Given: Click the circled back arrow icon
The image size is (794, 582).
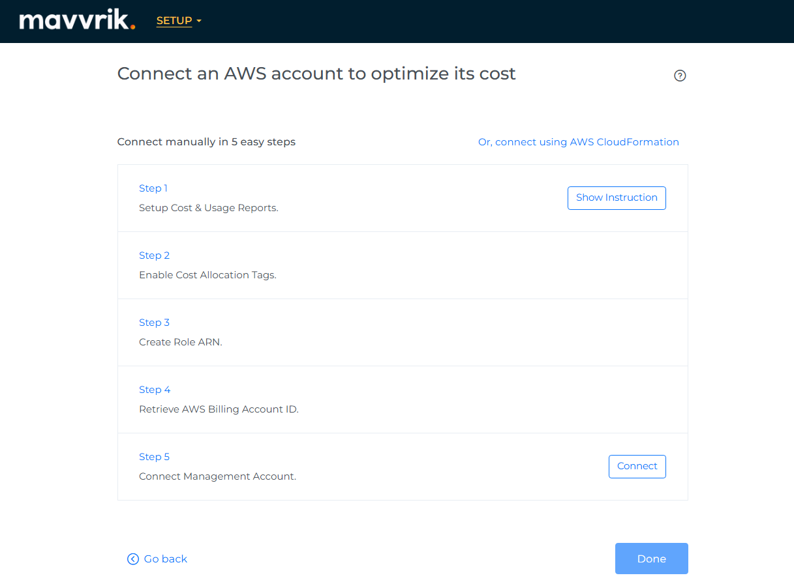Looking at the screenshot, I should 133,559.
